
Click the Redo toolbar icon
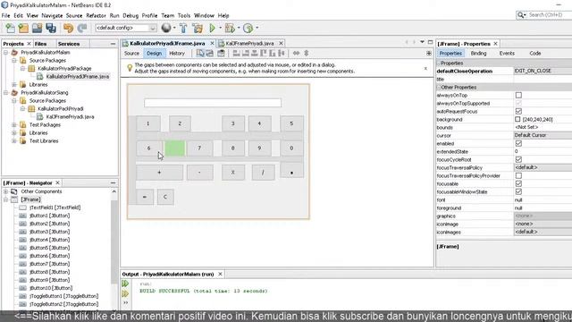(82, 28)
